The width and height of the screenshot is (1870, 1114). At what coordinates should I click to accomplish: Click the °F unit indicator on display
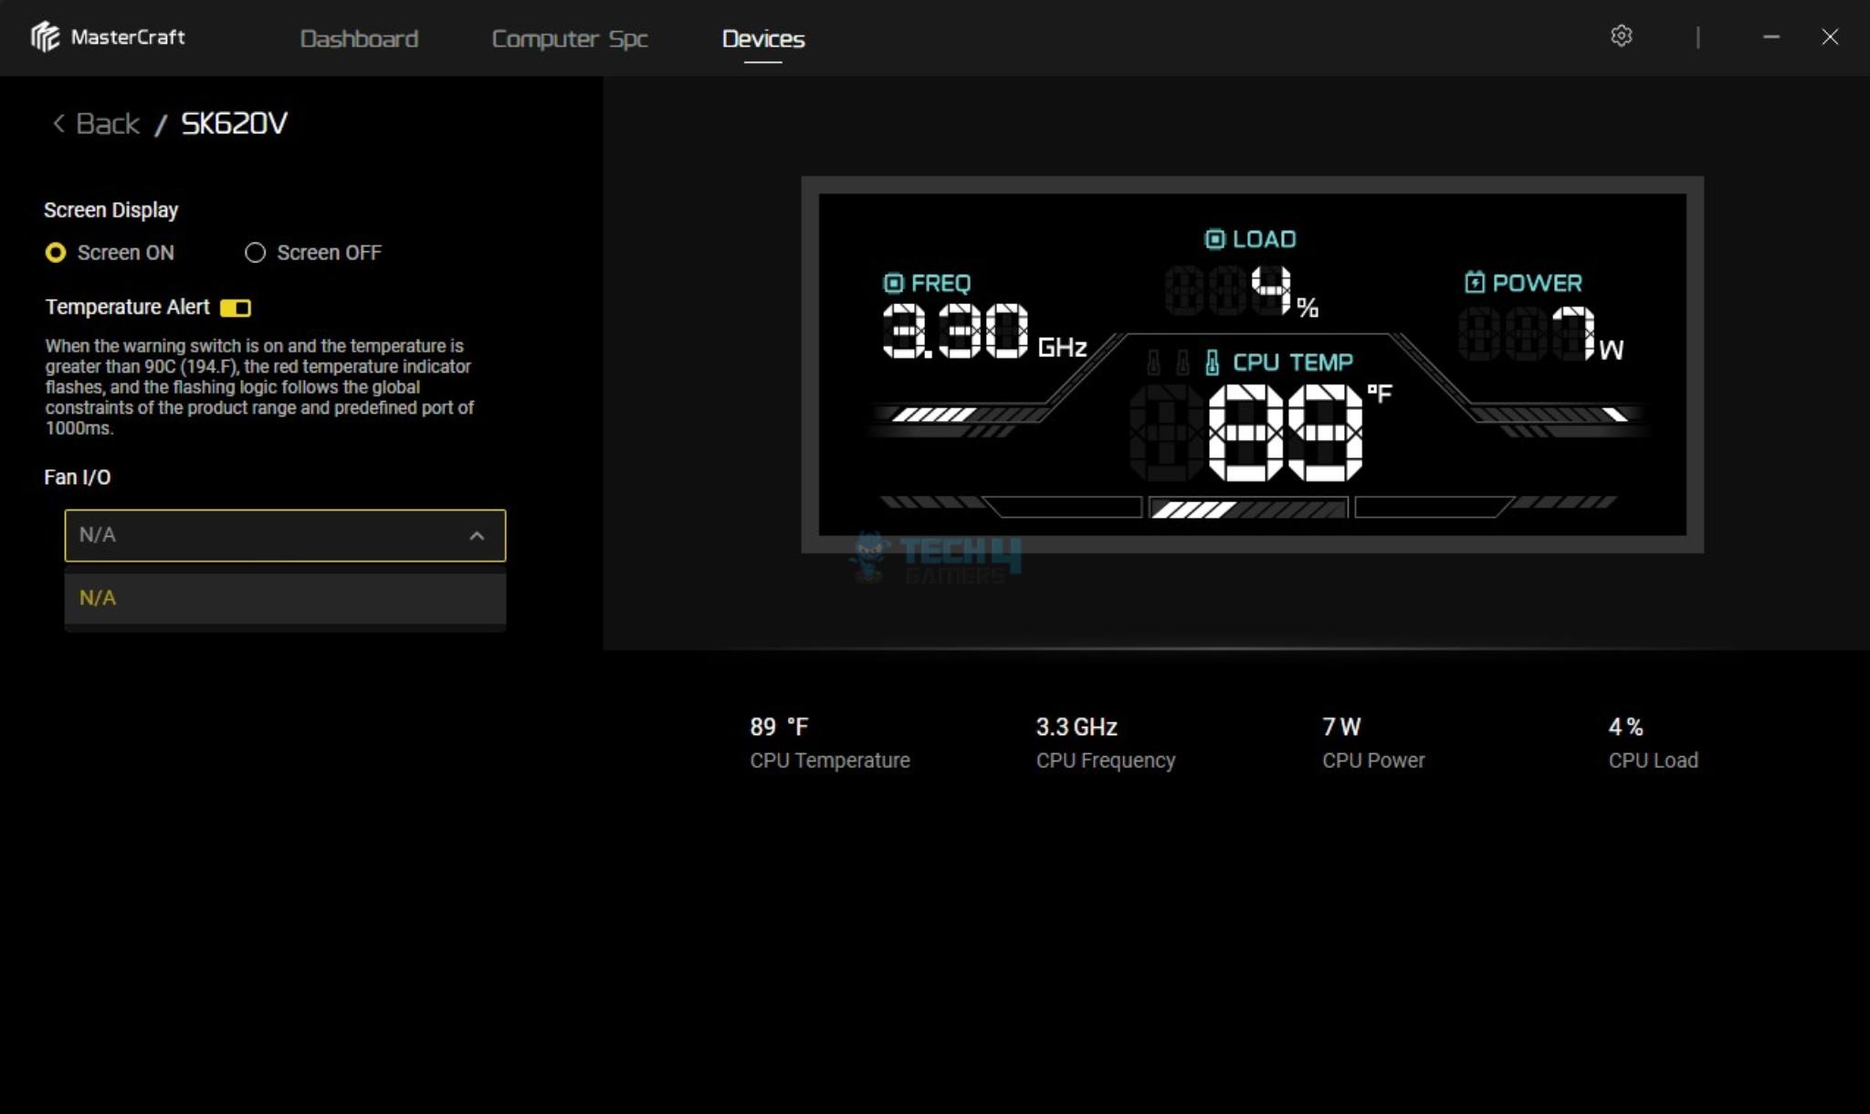click(1379, 394)
